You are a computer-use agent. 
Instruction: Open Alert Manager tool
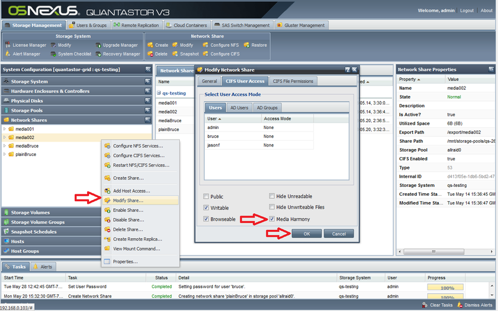tap(23, 54)
